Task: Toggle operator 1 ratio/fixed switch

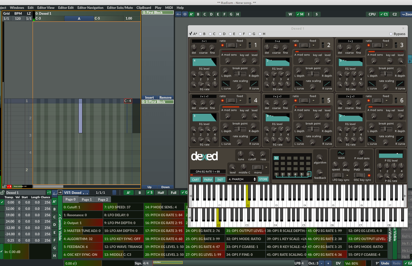Action: pyautogui.click(x=231, y=45)
